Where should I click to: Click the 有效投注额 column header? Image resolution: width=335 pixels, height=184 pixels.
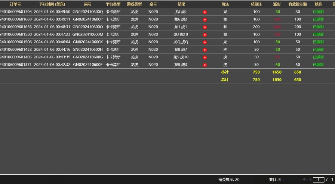pos(298,4)
